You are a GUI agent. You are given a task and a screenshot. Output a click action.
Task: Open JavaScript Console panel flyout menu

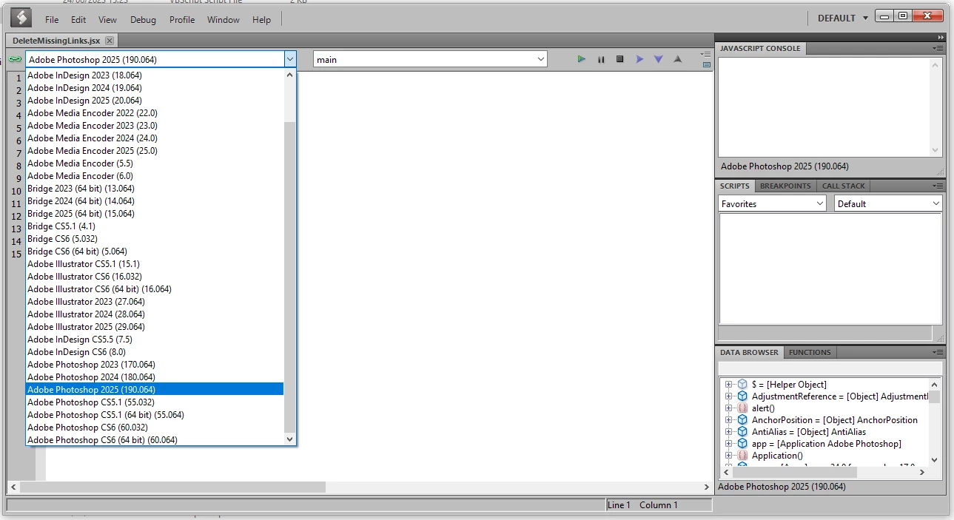tap(938, 48)
